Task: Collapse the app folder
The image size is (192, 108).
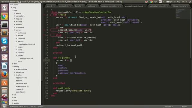Action: click(x=13, y=10)
